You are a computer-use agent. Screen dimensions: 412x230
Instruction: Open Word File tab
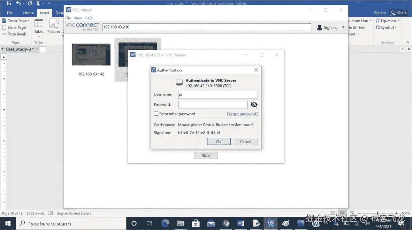[x=10, y=13]
